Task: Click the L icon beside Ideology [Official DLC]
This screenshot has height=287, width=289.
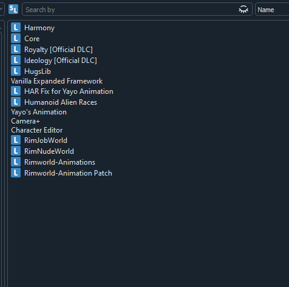Action: pyautogui.click(x=16, y=60)
